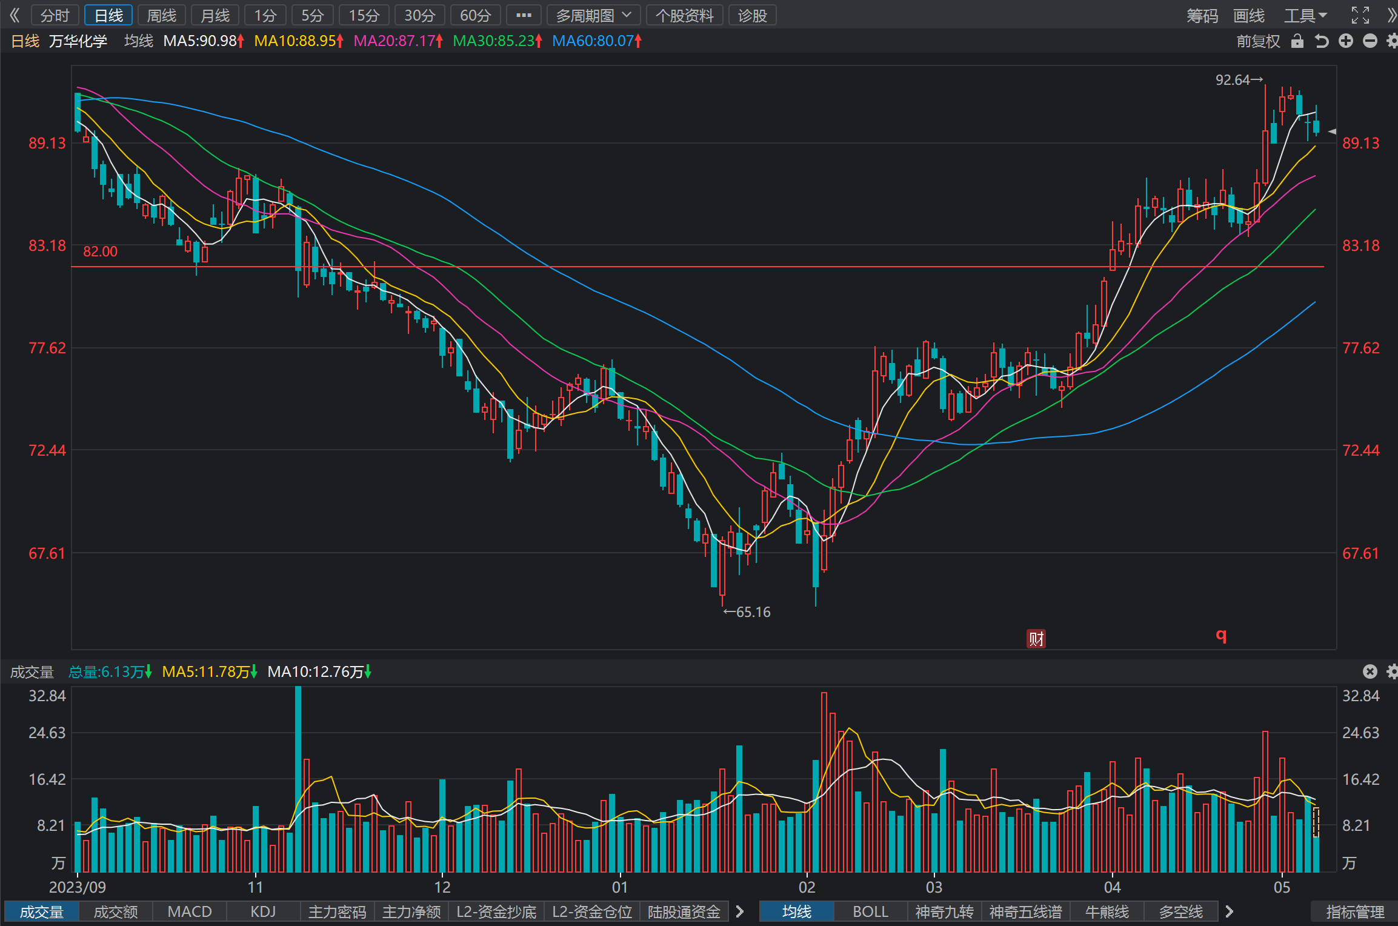Select 5分 five-minute period
The width and height of the screenshot is (1398, 926).
[313, 15]
